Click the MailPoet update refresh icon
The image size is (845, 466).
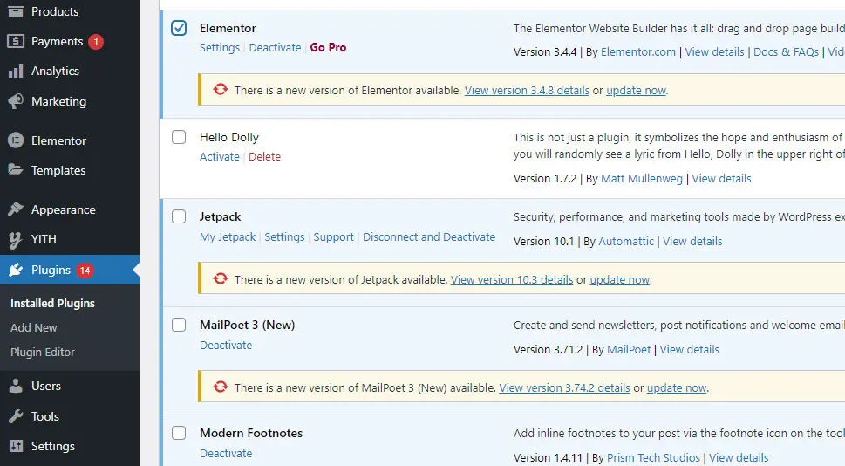pos(221,387)
